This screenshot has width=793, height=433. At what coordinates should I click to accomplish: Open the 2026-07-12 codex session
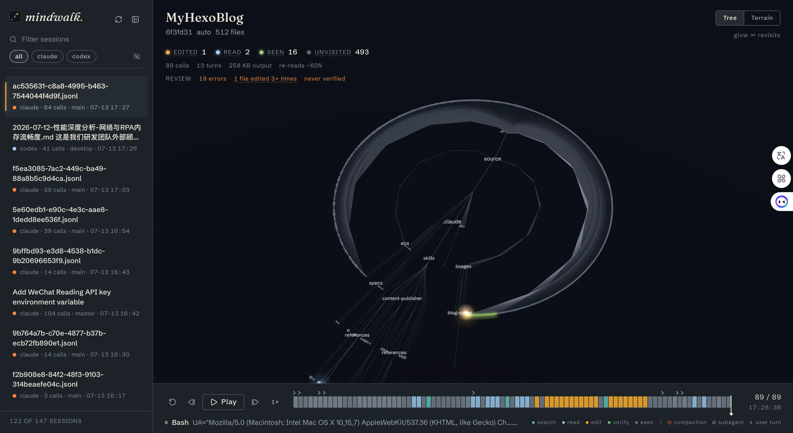pos(76,138)
